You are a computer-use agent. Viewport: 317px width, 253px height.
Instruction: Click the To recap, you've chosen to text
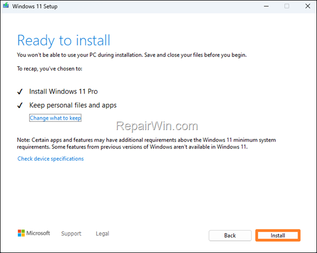click(x=49, y=69)
